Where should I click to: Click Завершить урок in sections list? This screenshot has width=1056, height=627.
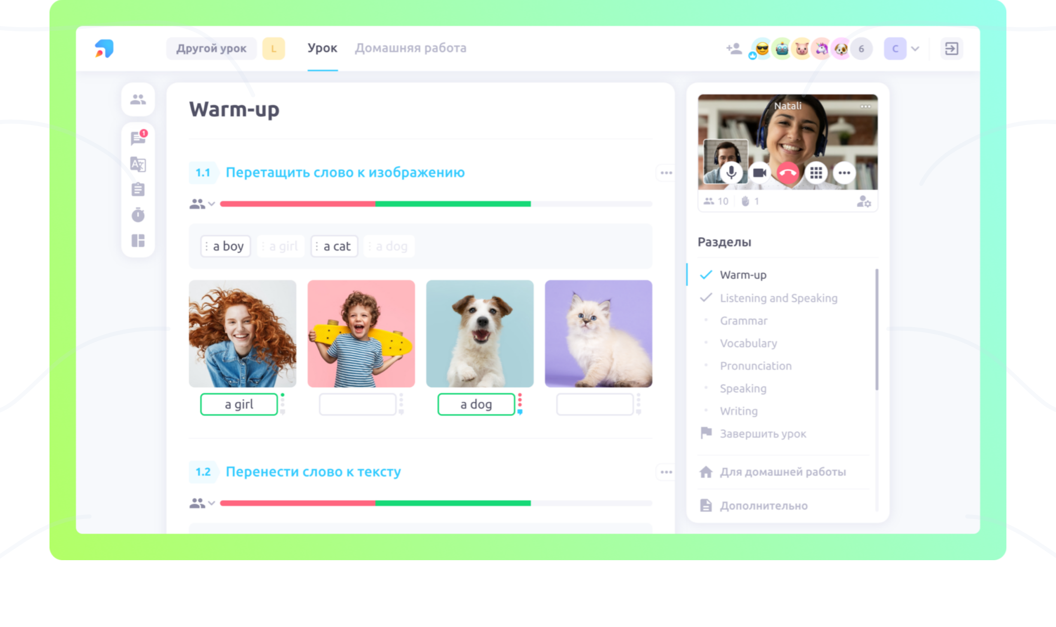click(x=763, y=434)
